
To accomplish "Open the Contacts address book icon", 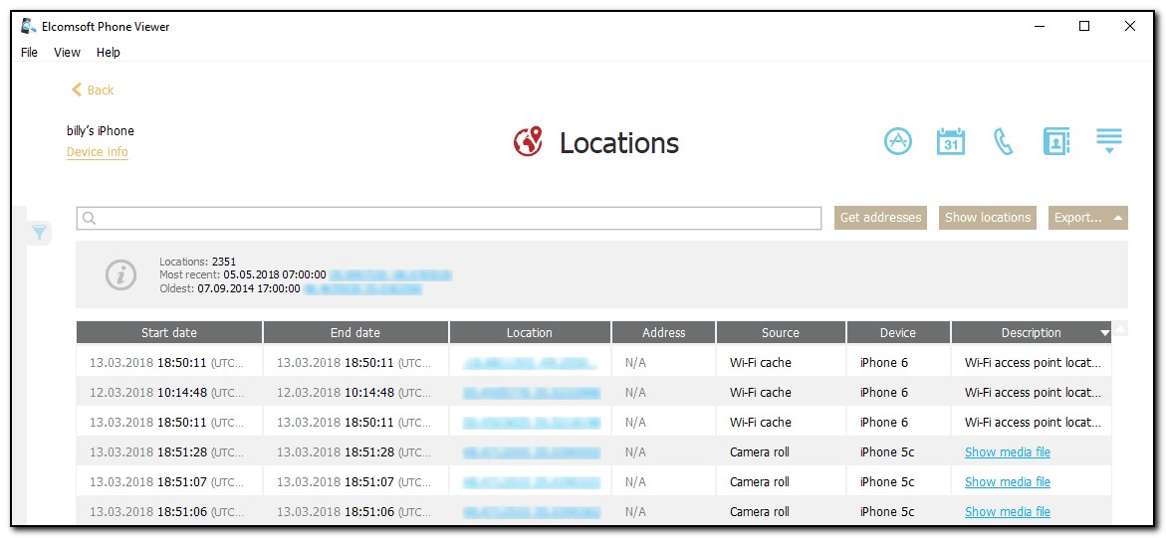I will 1055,141.
